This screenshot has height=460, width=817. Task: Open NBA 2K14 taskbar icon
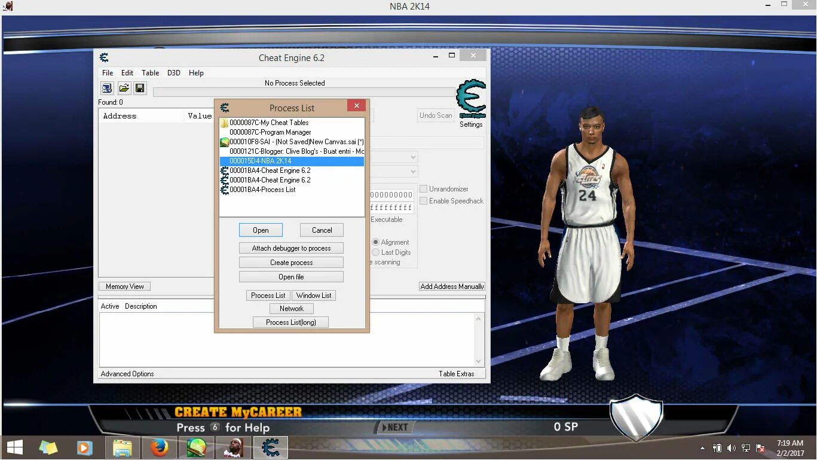233,447
